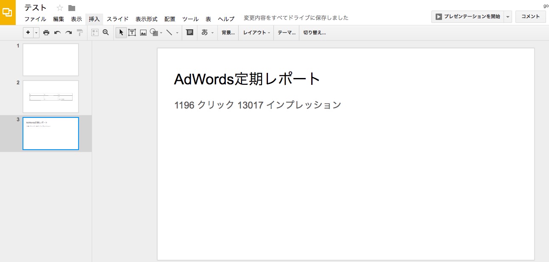Viewport: 549px width, 262px height.
Task: Click the 1196 クリック 13017 インプレッション text
Action: (x=258, y=105)
